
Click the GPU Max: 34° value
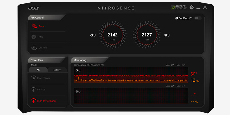(181, 86)
